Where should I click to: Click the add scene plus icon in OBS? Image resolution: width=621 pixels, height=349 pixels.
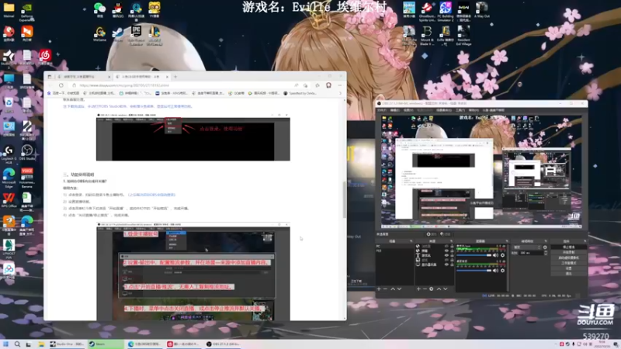click(379, 289)
